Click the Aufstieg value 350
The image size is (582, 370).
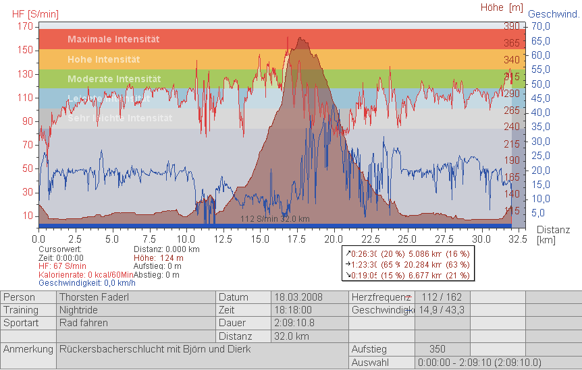[x=438, y=349]
